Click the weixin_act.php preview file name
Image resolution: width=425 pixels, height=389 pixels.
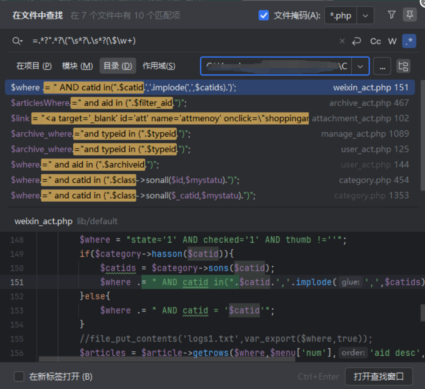click(x=44, y=221)
